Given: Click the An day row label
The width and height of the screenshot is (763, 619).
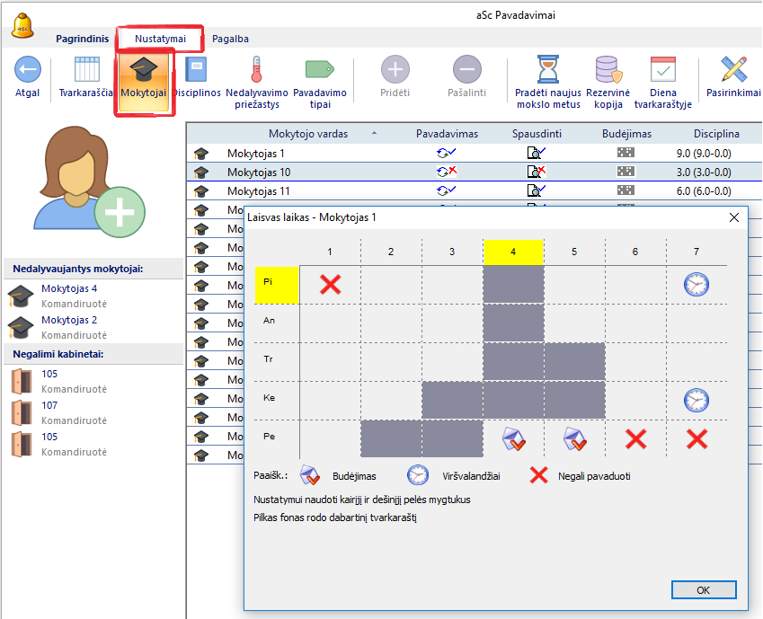Looking at the screenshot, I should tap(269, 320).
